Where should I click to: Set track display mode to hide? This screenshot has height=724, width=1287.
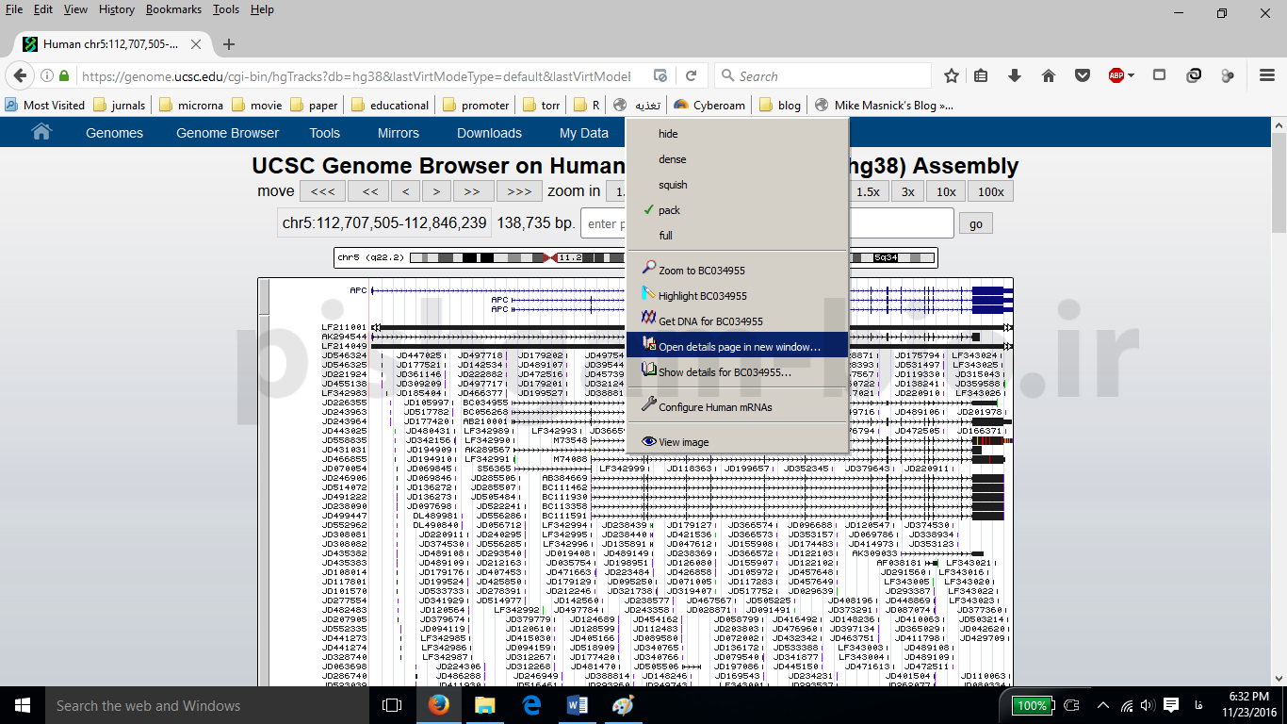pyautogui.click(x=668, y=134)
